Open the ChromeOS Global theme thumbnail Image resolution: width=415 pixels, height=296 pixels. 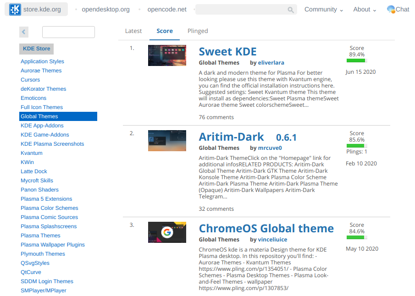pos(167,232)
